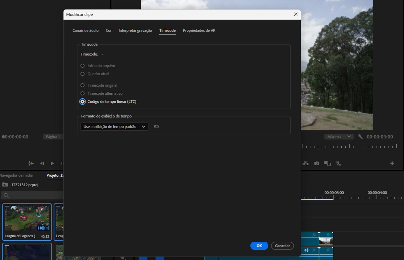This screenshot has height=260, width=404.
Task: Open the playback resolution Máxima dropdown
Action: pos(339,136)
